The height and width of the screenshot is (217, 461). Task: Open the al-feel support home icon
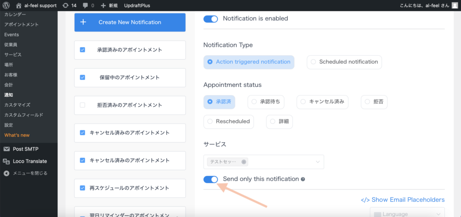[x=19, y=5]
